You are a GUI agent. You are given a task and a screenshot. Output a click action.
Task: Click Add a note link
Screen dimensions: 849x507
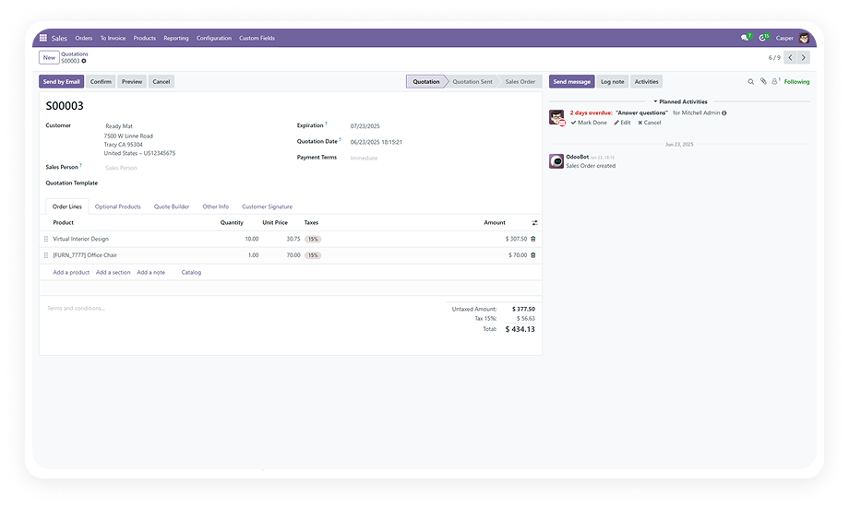point(151,273)
